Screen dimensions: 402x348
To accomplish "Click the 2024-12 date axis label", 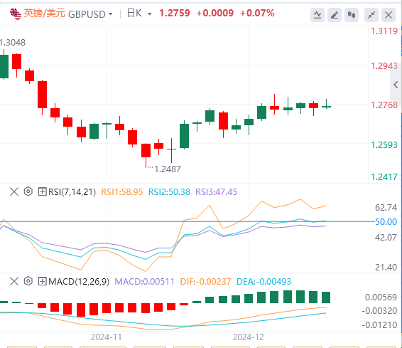I will click(248, 337).
